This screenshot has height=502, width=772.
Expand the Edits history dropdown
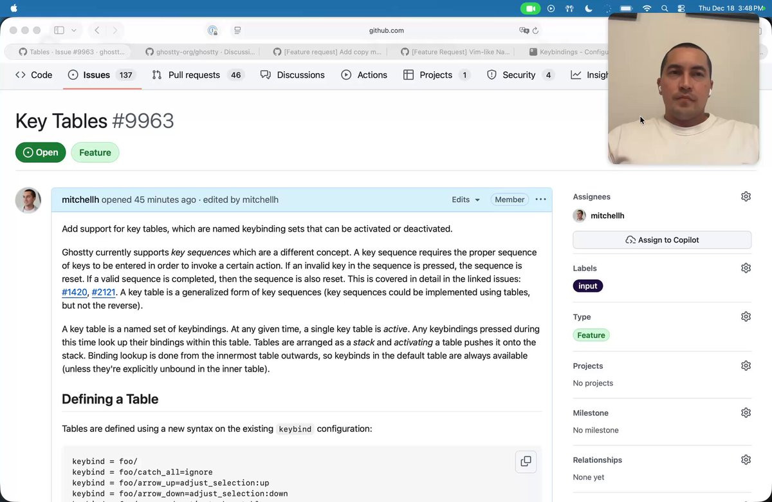click(x=466, y=200)
